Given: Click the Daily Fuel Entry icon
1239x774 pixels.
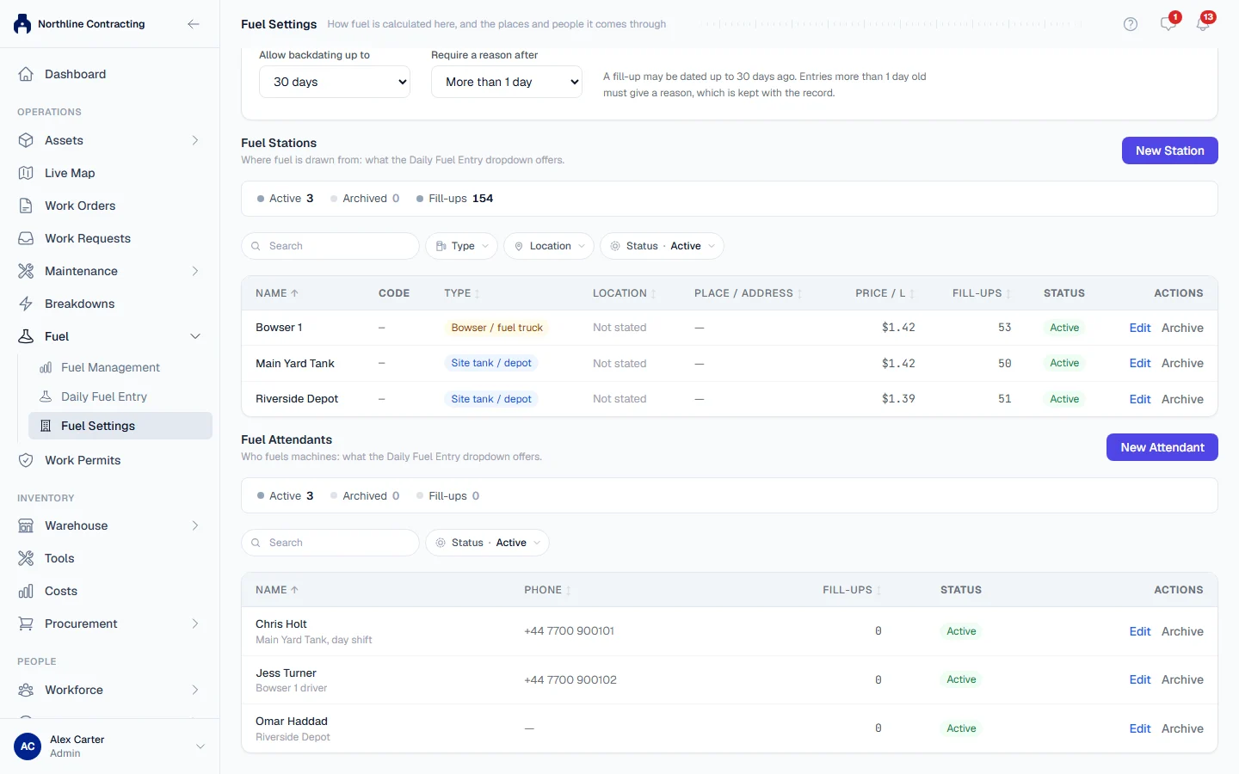Looking at the screenshot, I should coord(46,396).
